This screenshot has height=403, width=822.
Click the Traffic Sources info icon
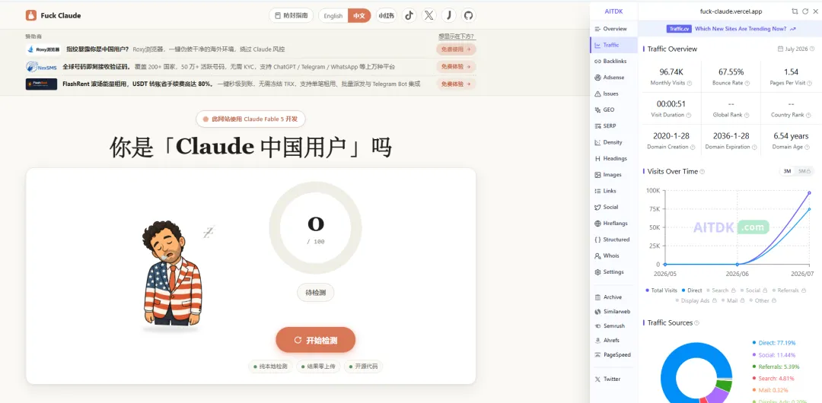[697, 323]
